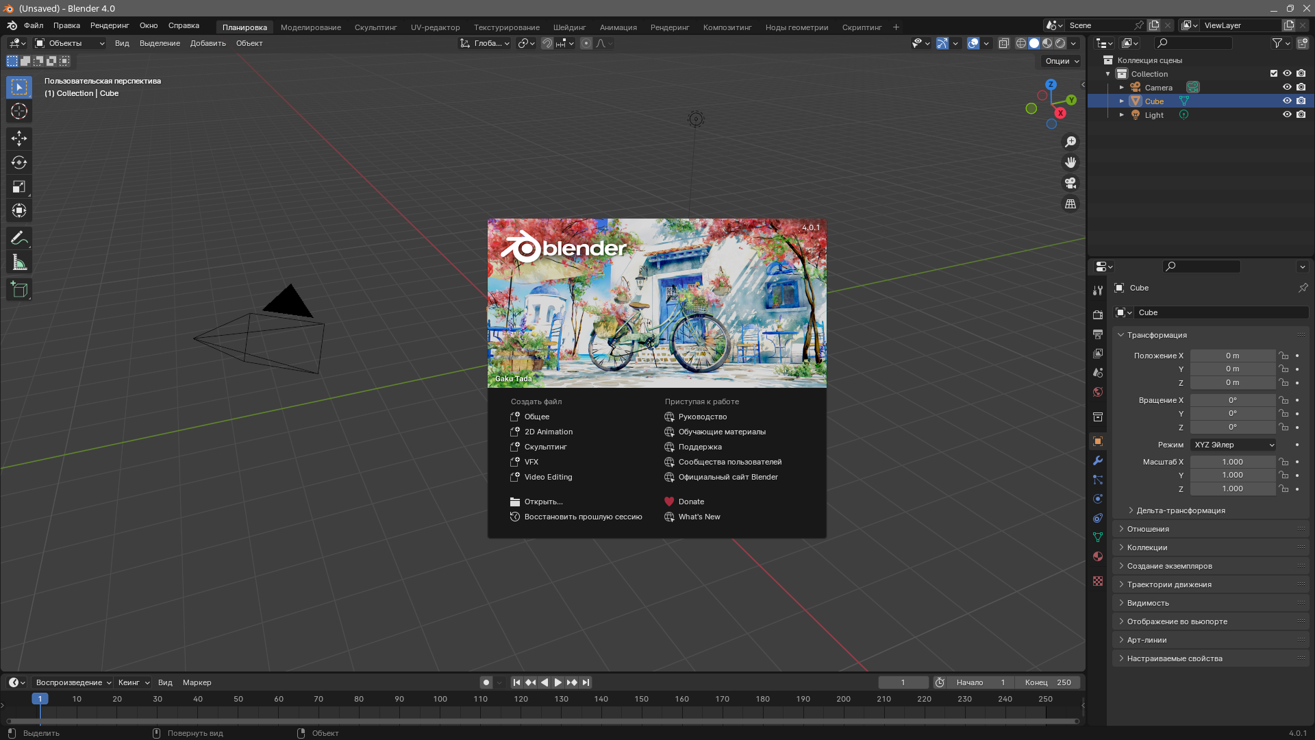
Task: Select the Add Cube tool
Action: [x=19, y=290]
